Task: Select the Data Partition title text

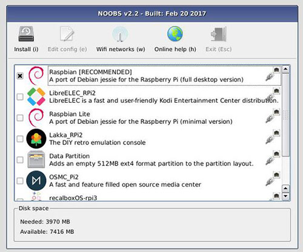Action: click(x=70, y=156)
